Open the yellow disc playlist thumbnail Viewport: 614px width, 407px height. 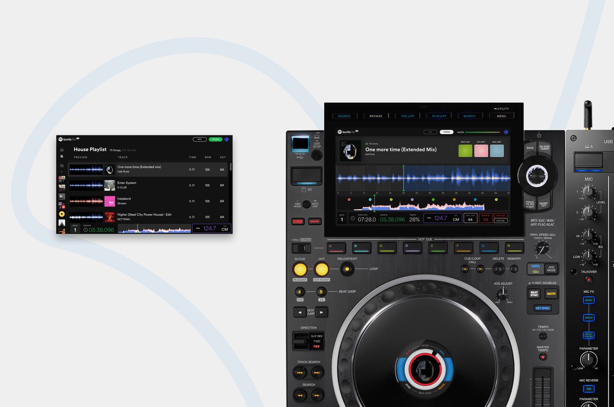[x=62, y=214]
